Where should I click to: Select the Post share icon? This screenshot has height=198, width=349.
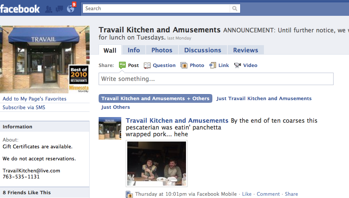[122, 65]
